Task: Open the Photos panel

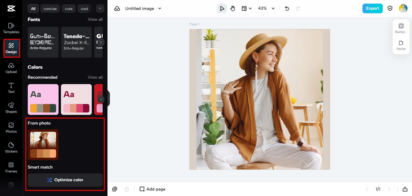Action: coord(11,128)
